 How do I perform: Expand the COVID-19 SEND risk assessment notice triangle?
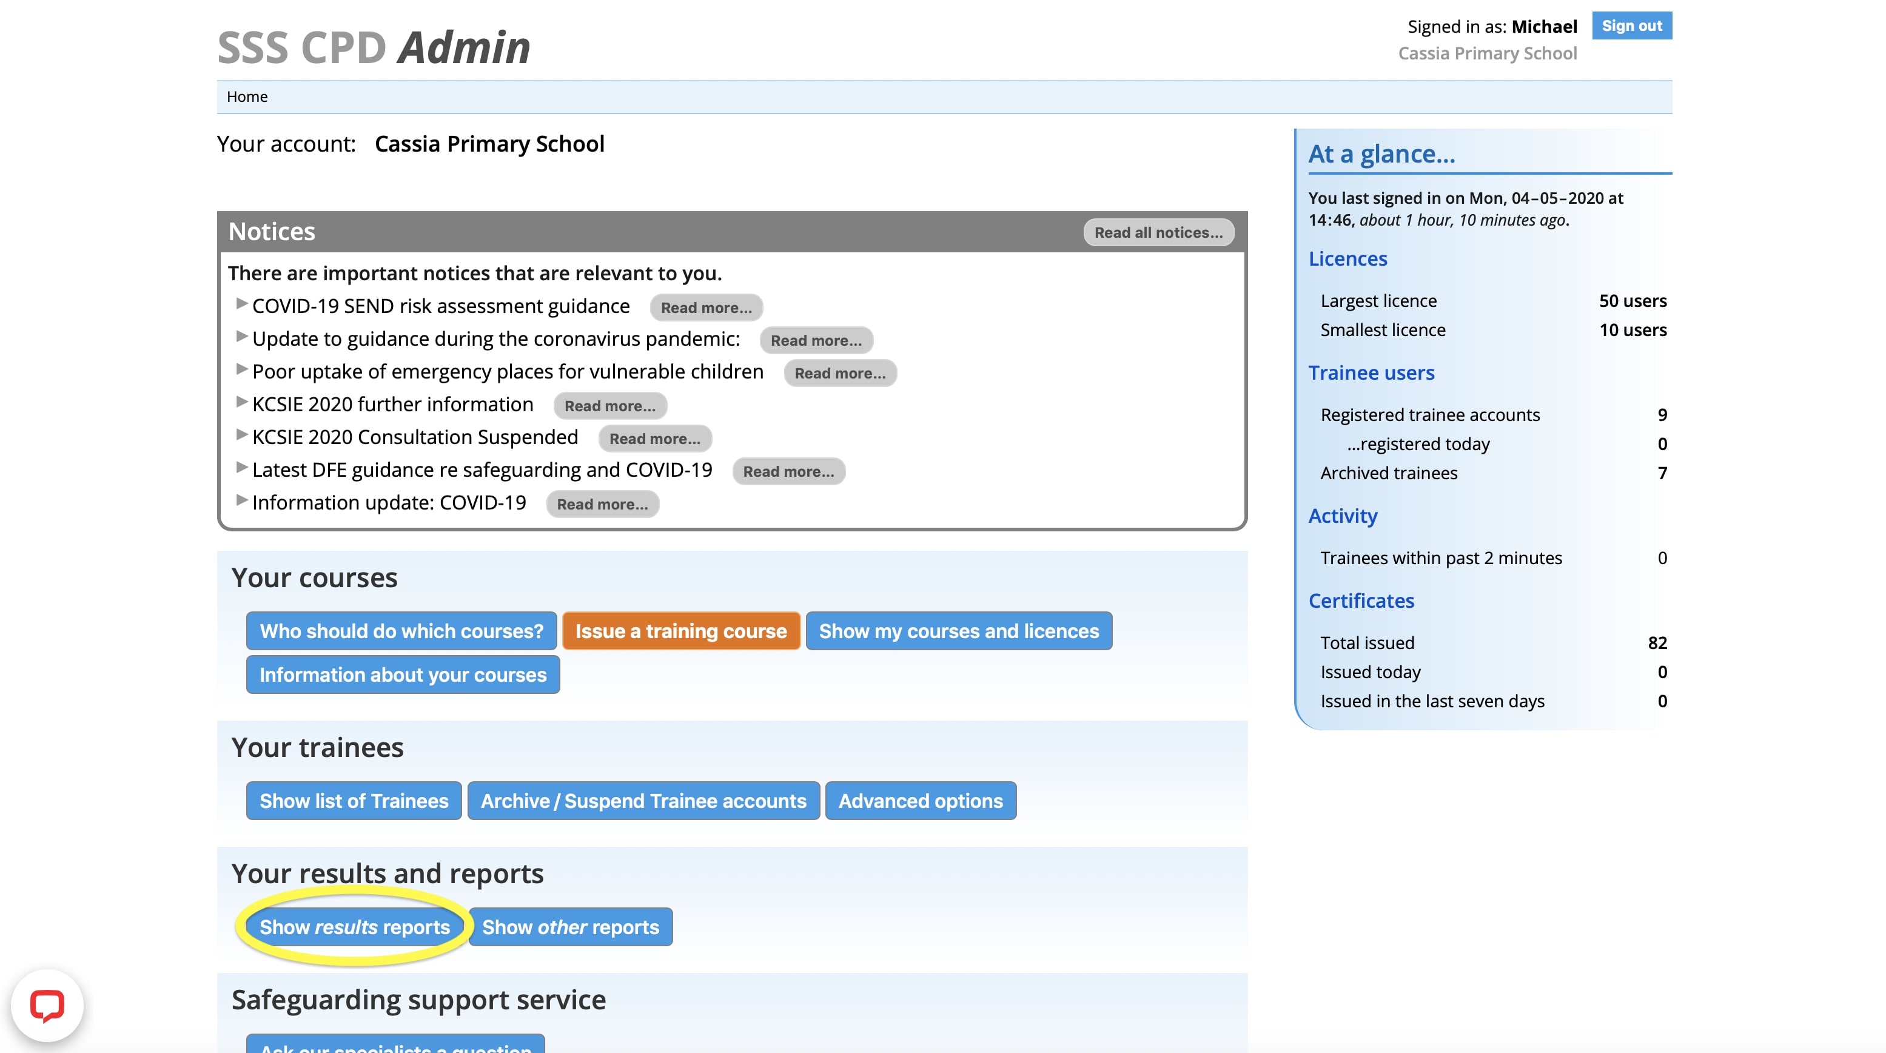pos(241,304)
